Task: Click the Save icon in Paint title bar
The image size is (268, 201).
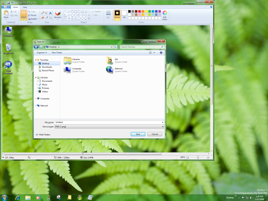Action: (x=9, y=3)
